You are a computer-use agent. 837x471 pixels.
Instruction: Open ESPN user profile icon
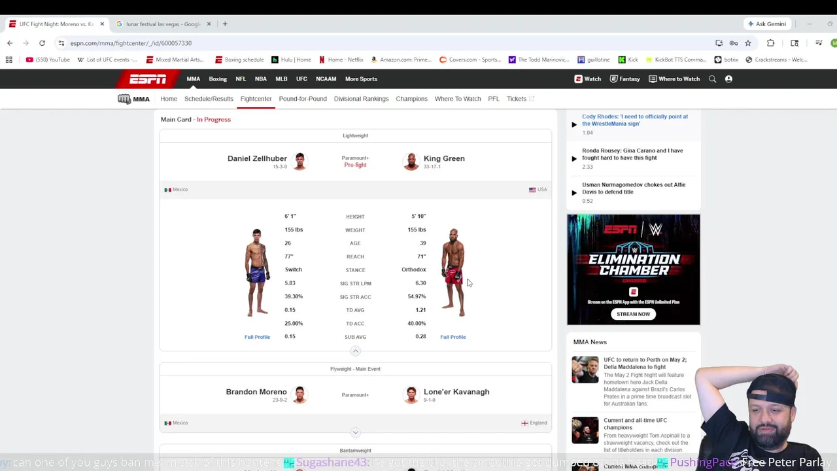728,79
